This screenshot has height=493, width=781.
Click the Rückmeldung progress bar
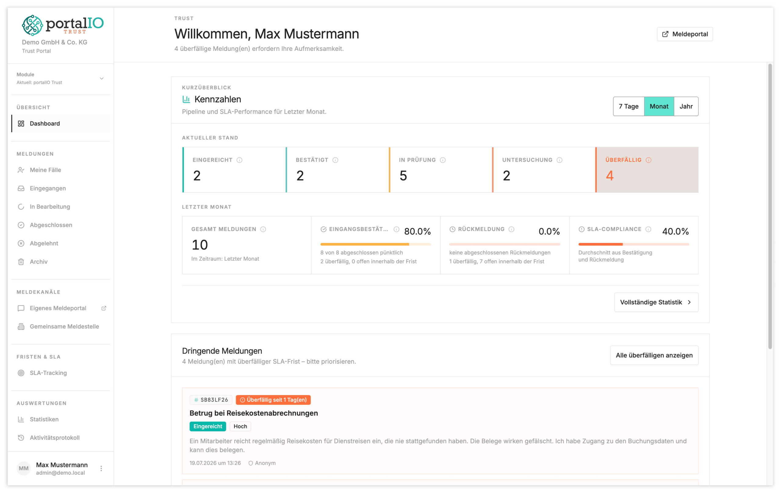[x=504, y=245]
